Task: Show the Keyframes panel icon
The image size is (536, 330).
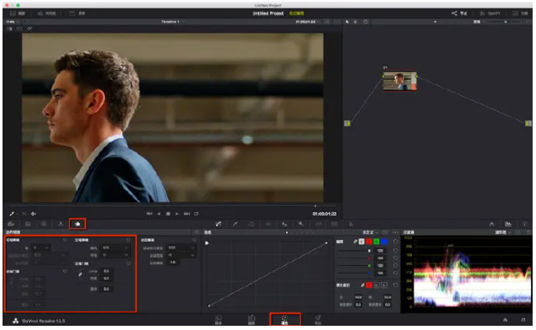Action: (x=491, y=224)
